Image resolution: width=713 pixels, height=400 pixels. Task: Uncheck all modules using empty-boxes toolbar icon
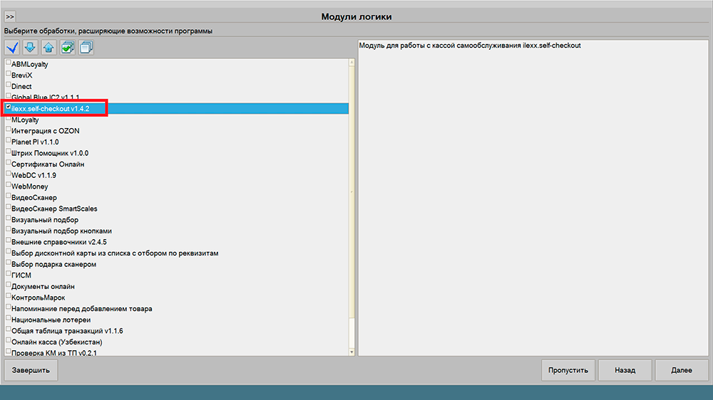(x=86, y=47)
